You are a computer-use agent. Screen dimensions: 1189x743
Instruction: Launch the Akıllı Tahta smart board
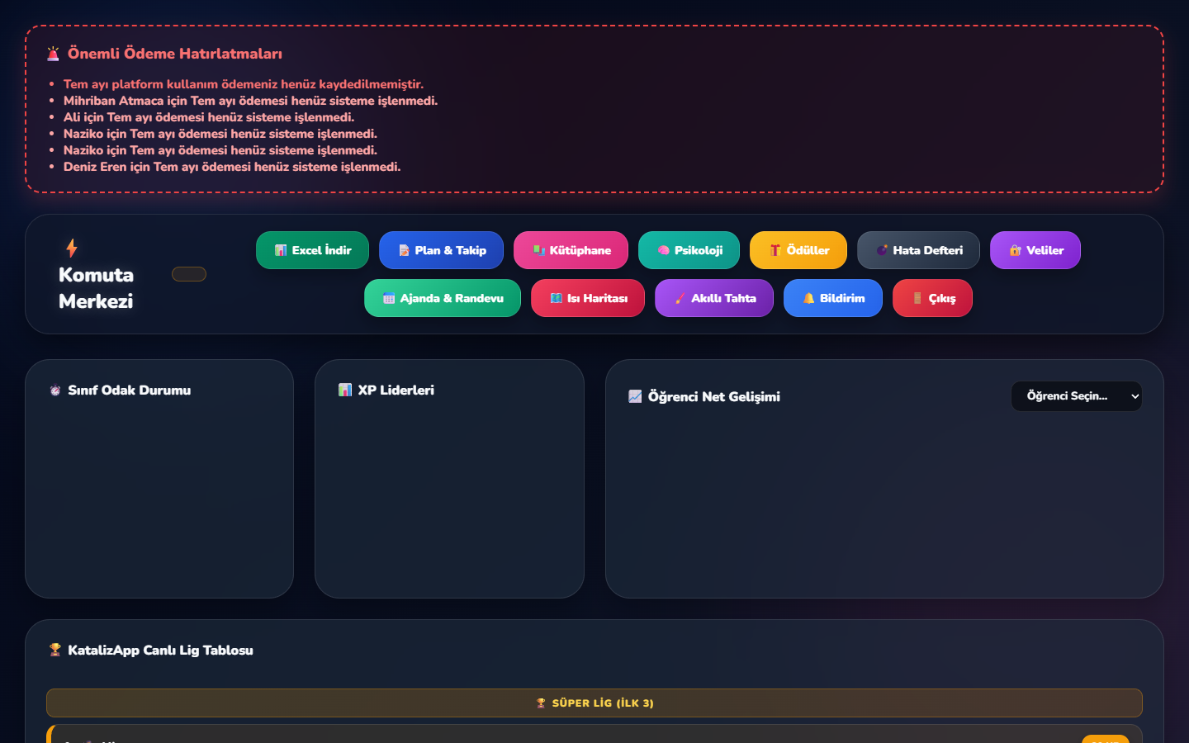[x=714, y=298]
